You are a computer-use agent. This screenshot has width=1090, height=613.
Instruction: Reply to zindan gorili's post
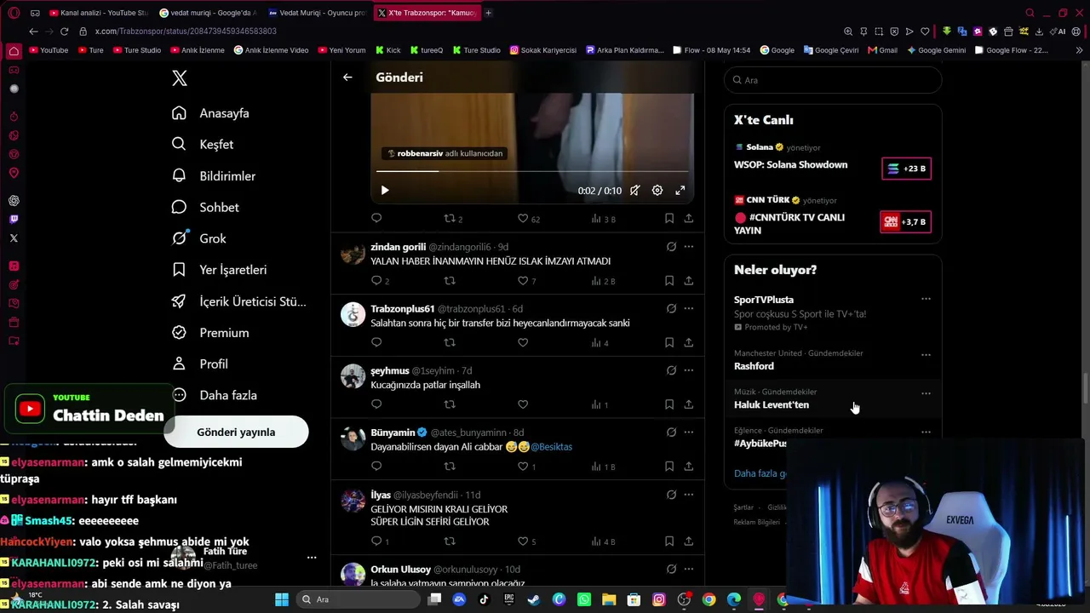click(376, 281)
